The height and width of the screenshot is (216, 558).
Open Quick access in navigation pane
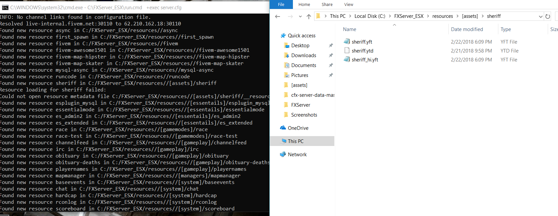(x=302, y=36)
